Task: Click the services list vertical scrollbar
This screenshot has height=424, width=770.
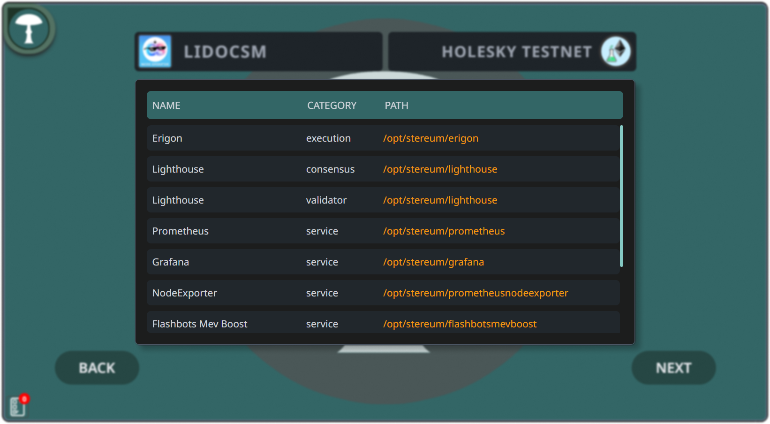Action: [x=621, y=196]
